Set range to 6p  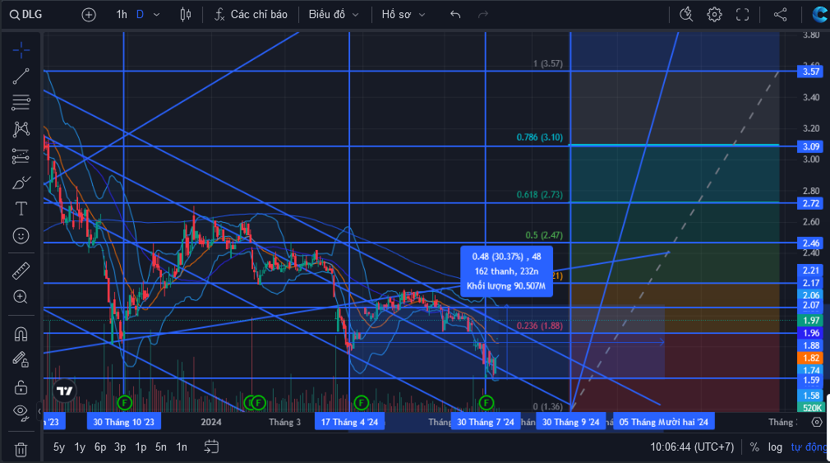pyautogui.click(x=100, y=447)
